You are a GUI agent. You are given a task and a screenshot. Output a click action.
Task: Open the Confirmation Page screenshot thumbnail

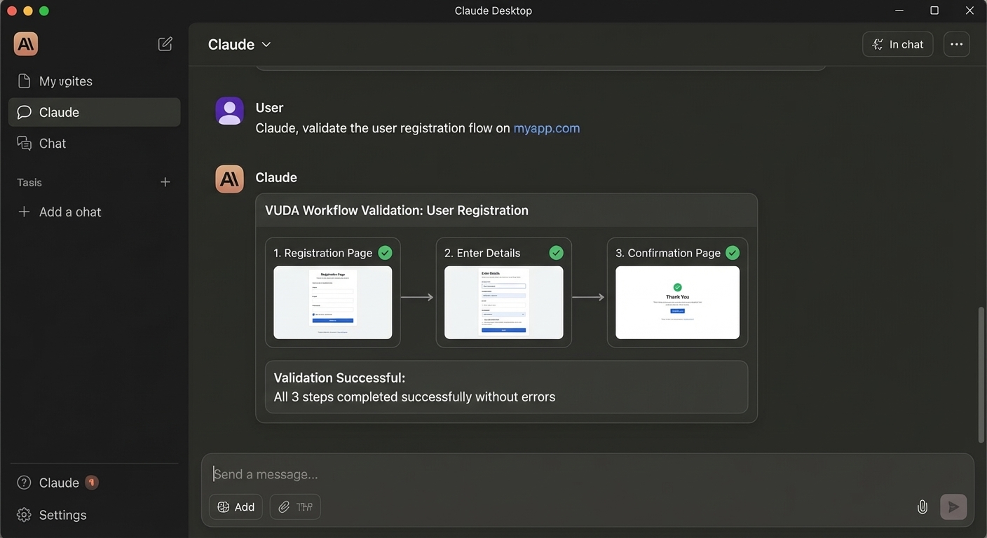point(678,303)
